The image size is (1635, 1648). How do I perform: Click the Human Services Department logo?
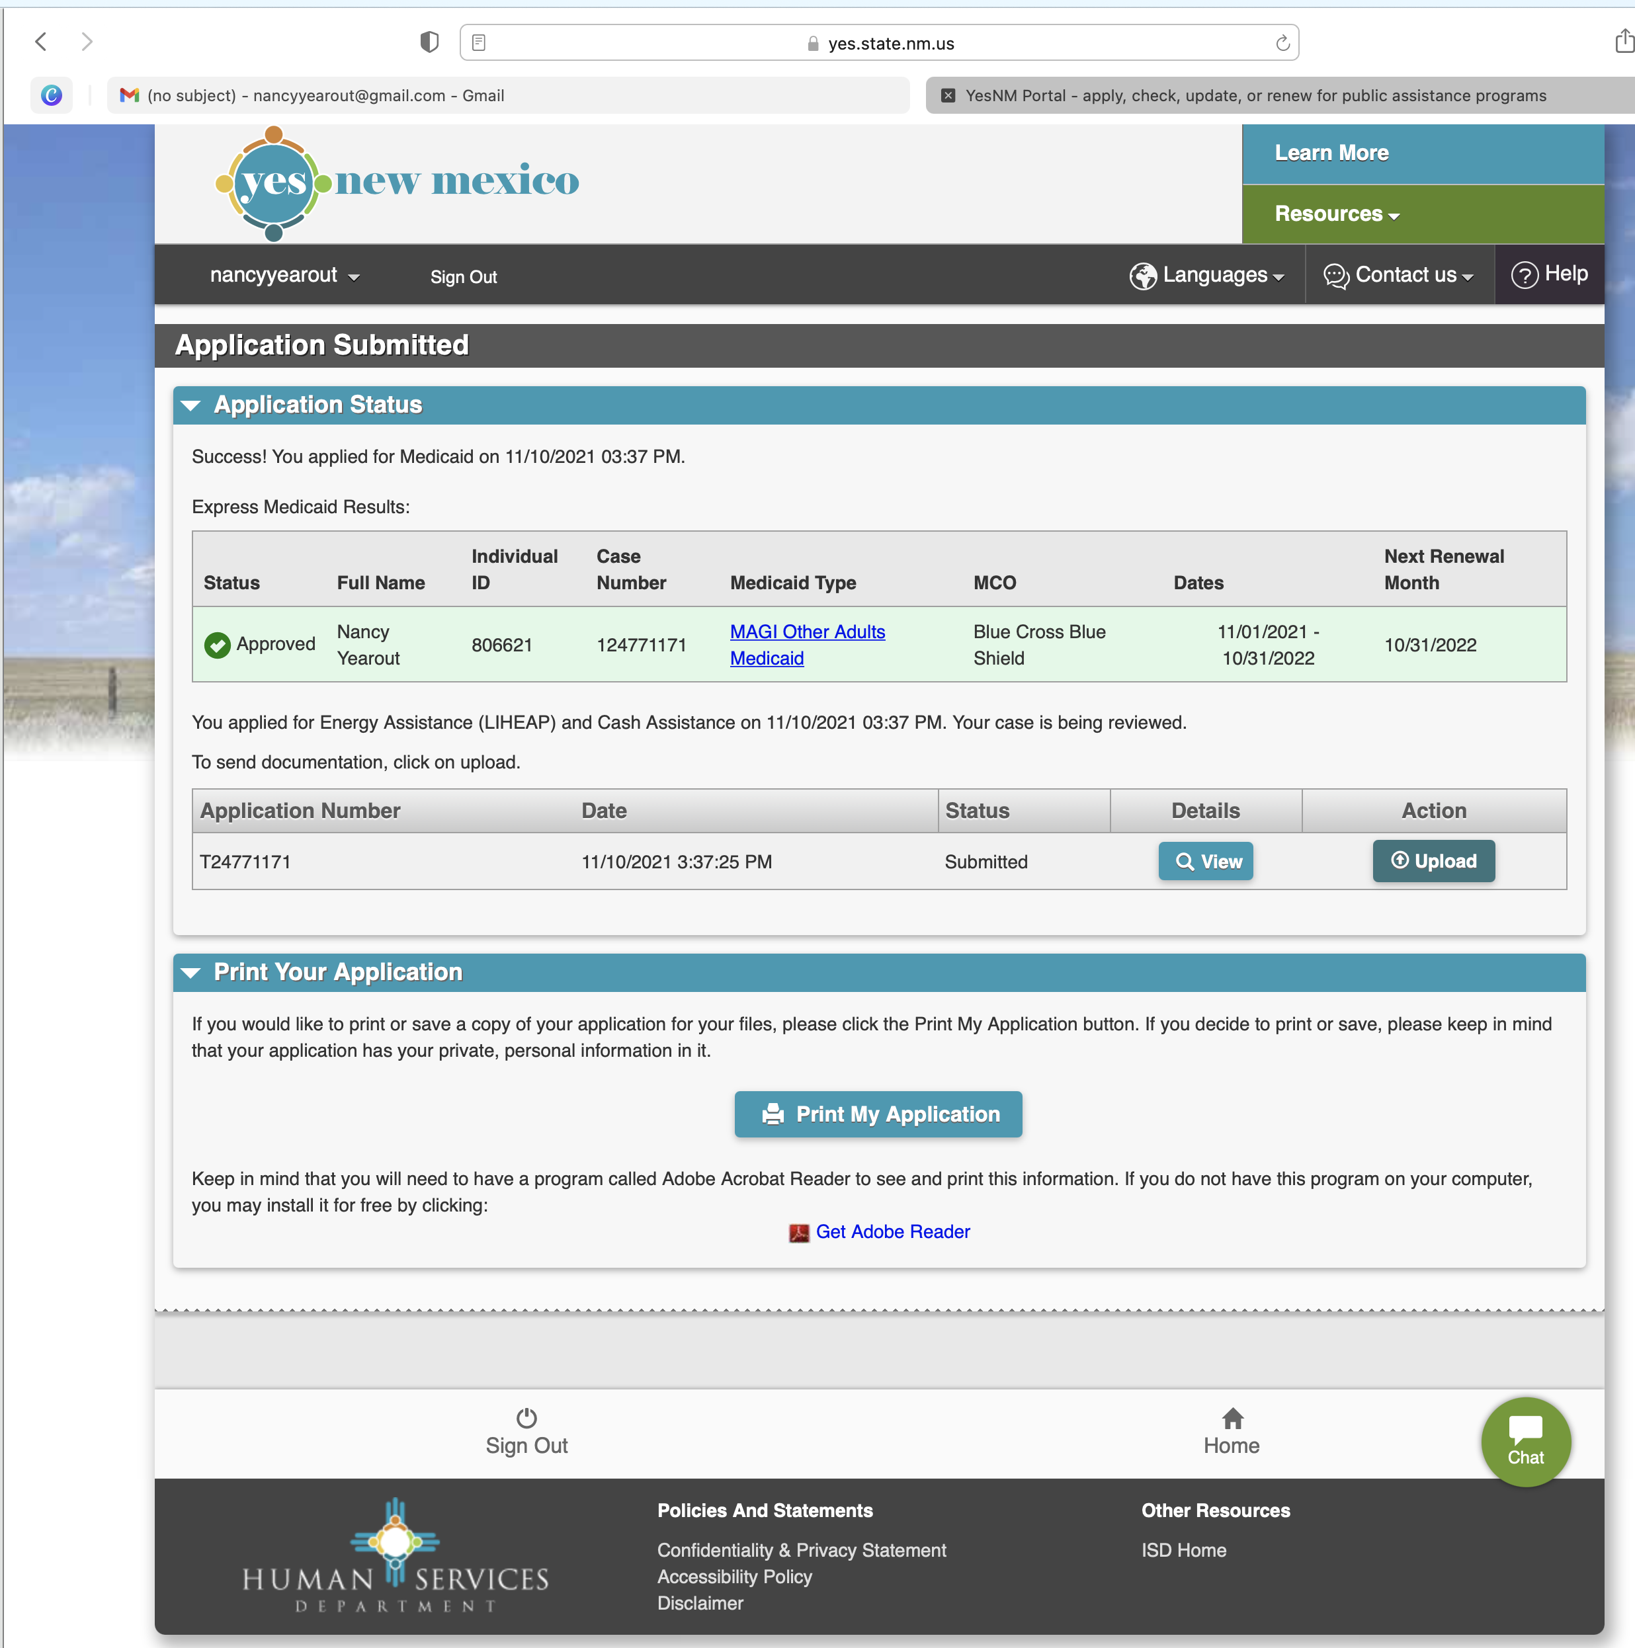click(395, 1556)
